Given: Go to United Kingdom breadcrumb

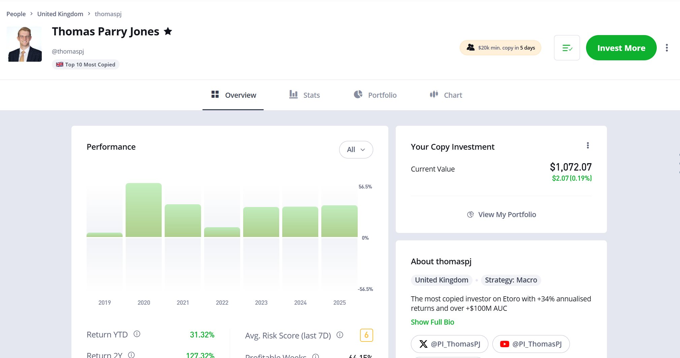Looking at the screenshot, I should 60,14.
